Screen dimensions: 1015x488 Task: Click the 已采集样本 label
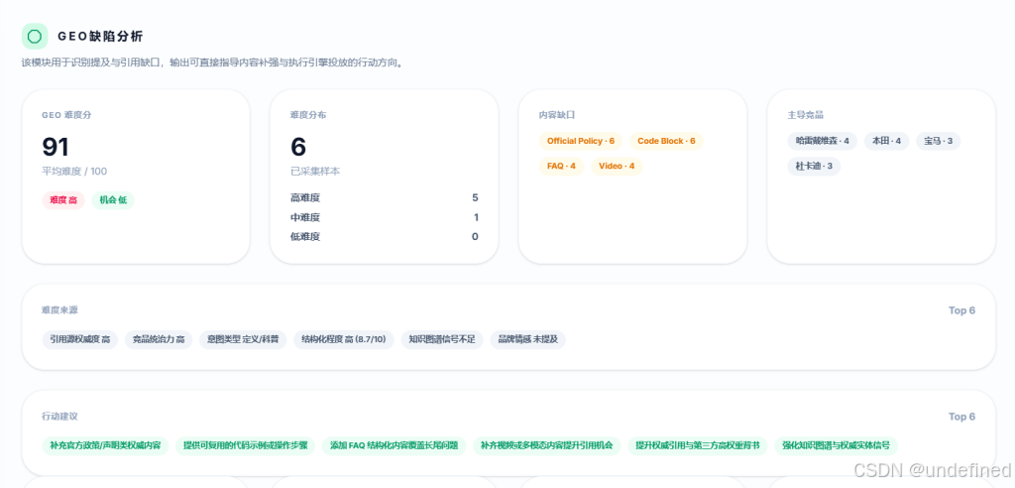[315, 172]
